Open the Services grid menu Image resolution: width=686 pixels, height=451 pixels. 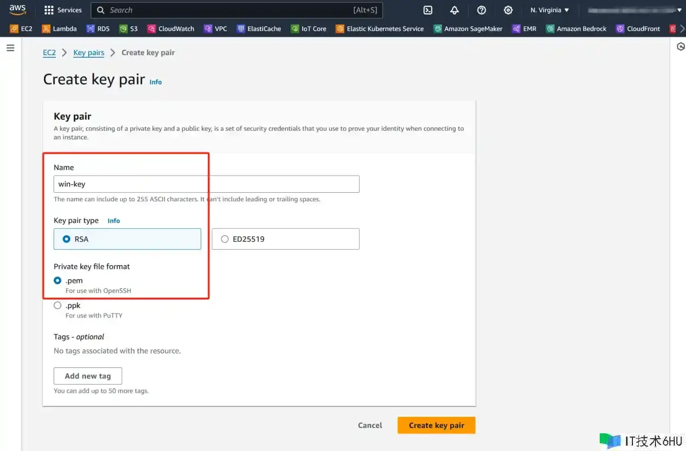point(63,10)
